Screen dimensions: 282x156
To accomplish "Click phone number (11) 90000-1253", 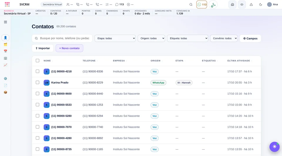I will (93, 105).
